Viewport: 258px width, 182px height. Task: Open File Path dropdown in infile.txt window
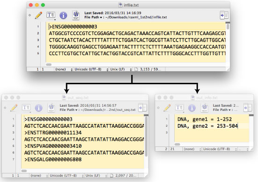(x=93, y=17)
